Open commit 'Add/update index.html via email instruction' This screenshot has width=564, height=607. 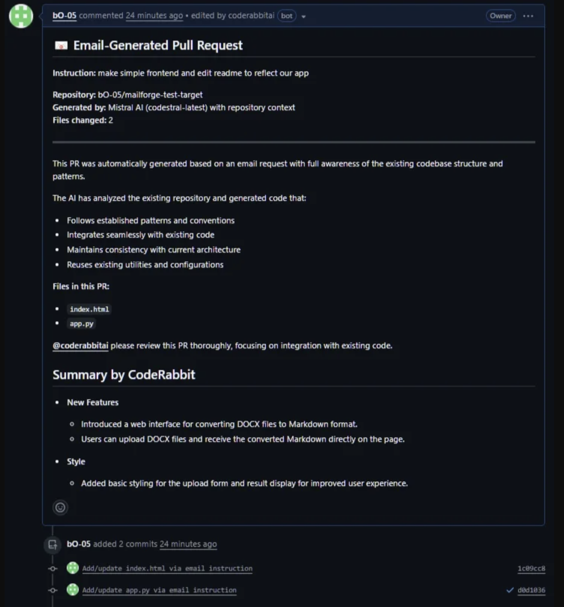(x=167, y=568)
